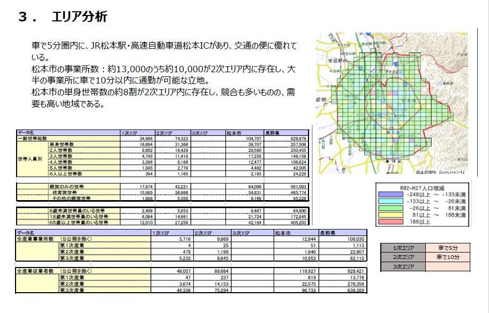Click '第3次産業' under 全産業事業所数
Image resolution: width=489 pixels, height=313 pixels.
(x=72, y=258)
